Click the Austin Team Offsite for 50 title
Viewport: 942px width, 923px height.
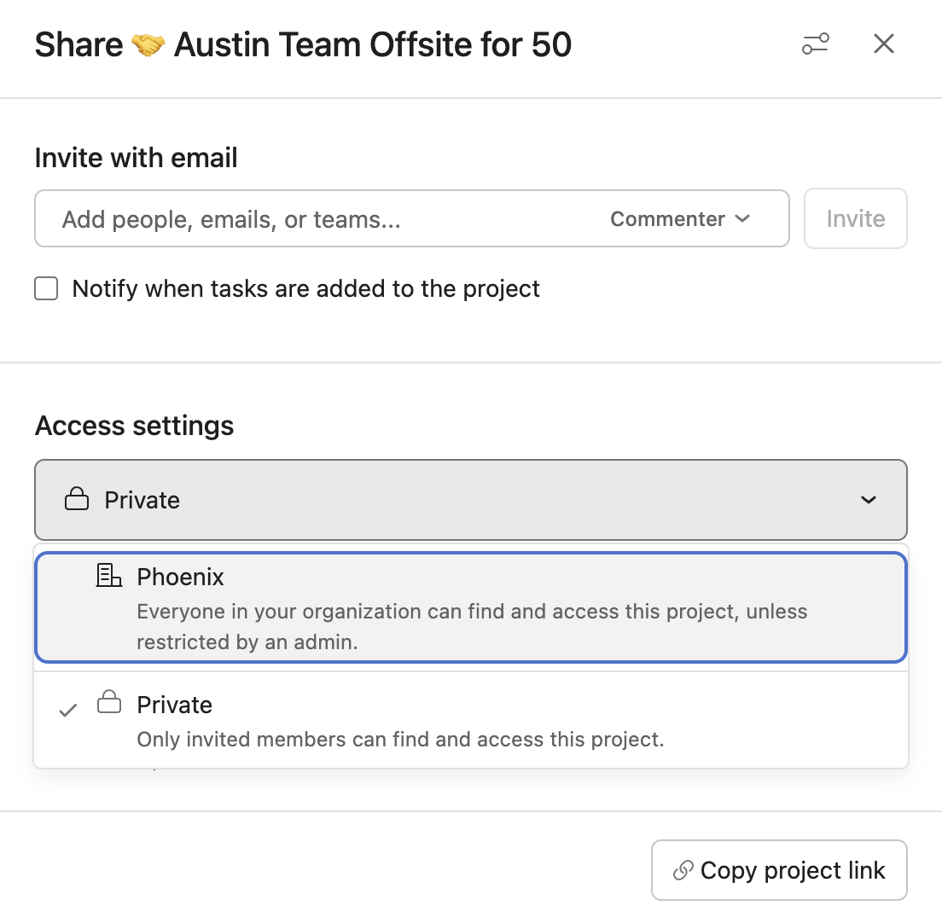coord(373,45)
